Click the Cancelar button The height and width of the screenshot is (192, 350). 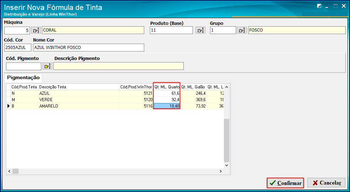pos(327,183)
